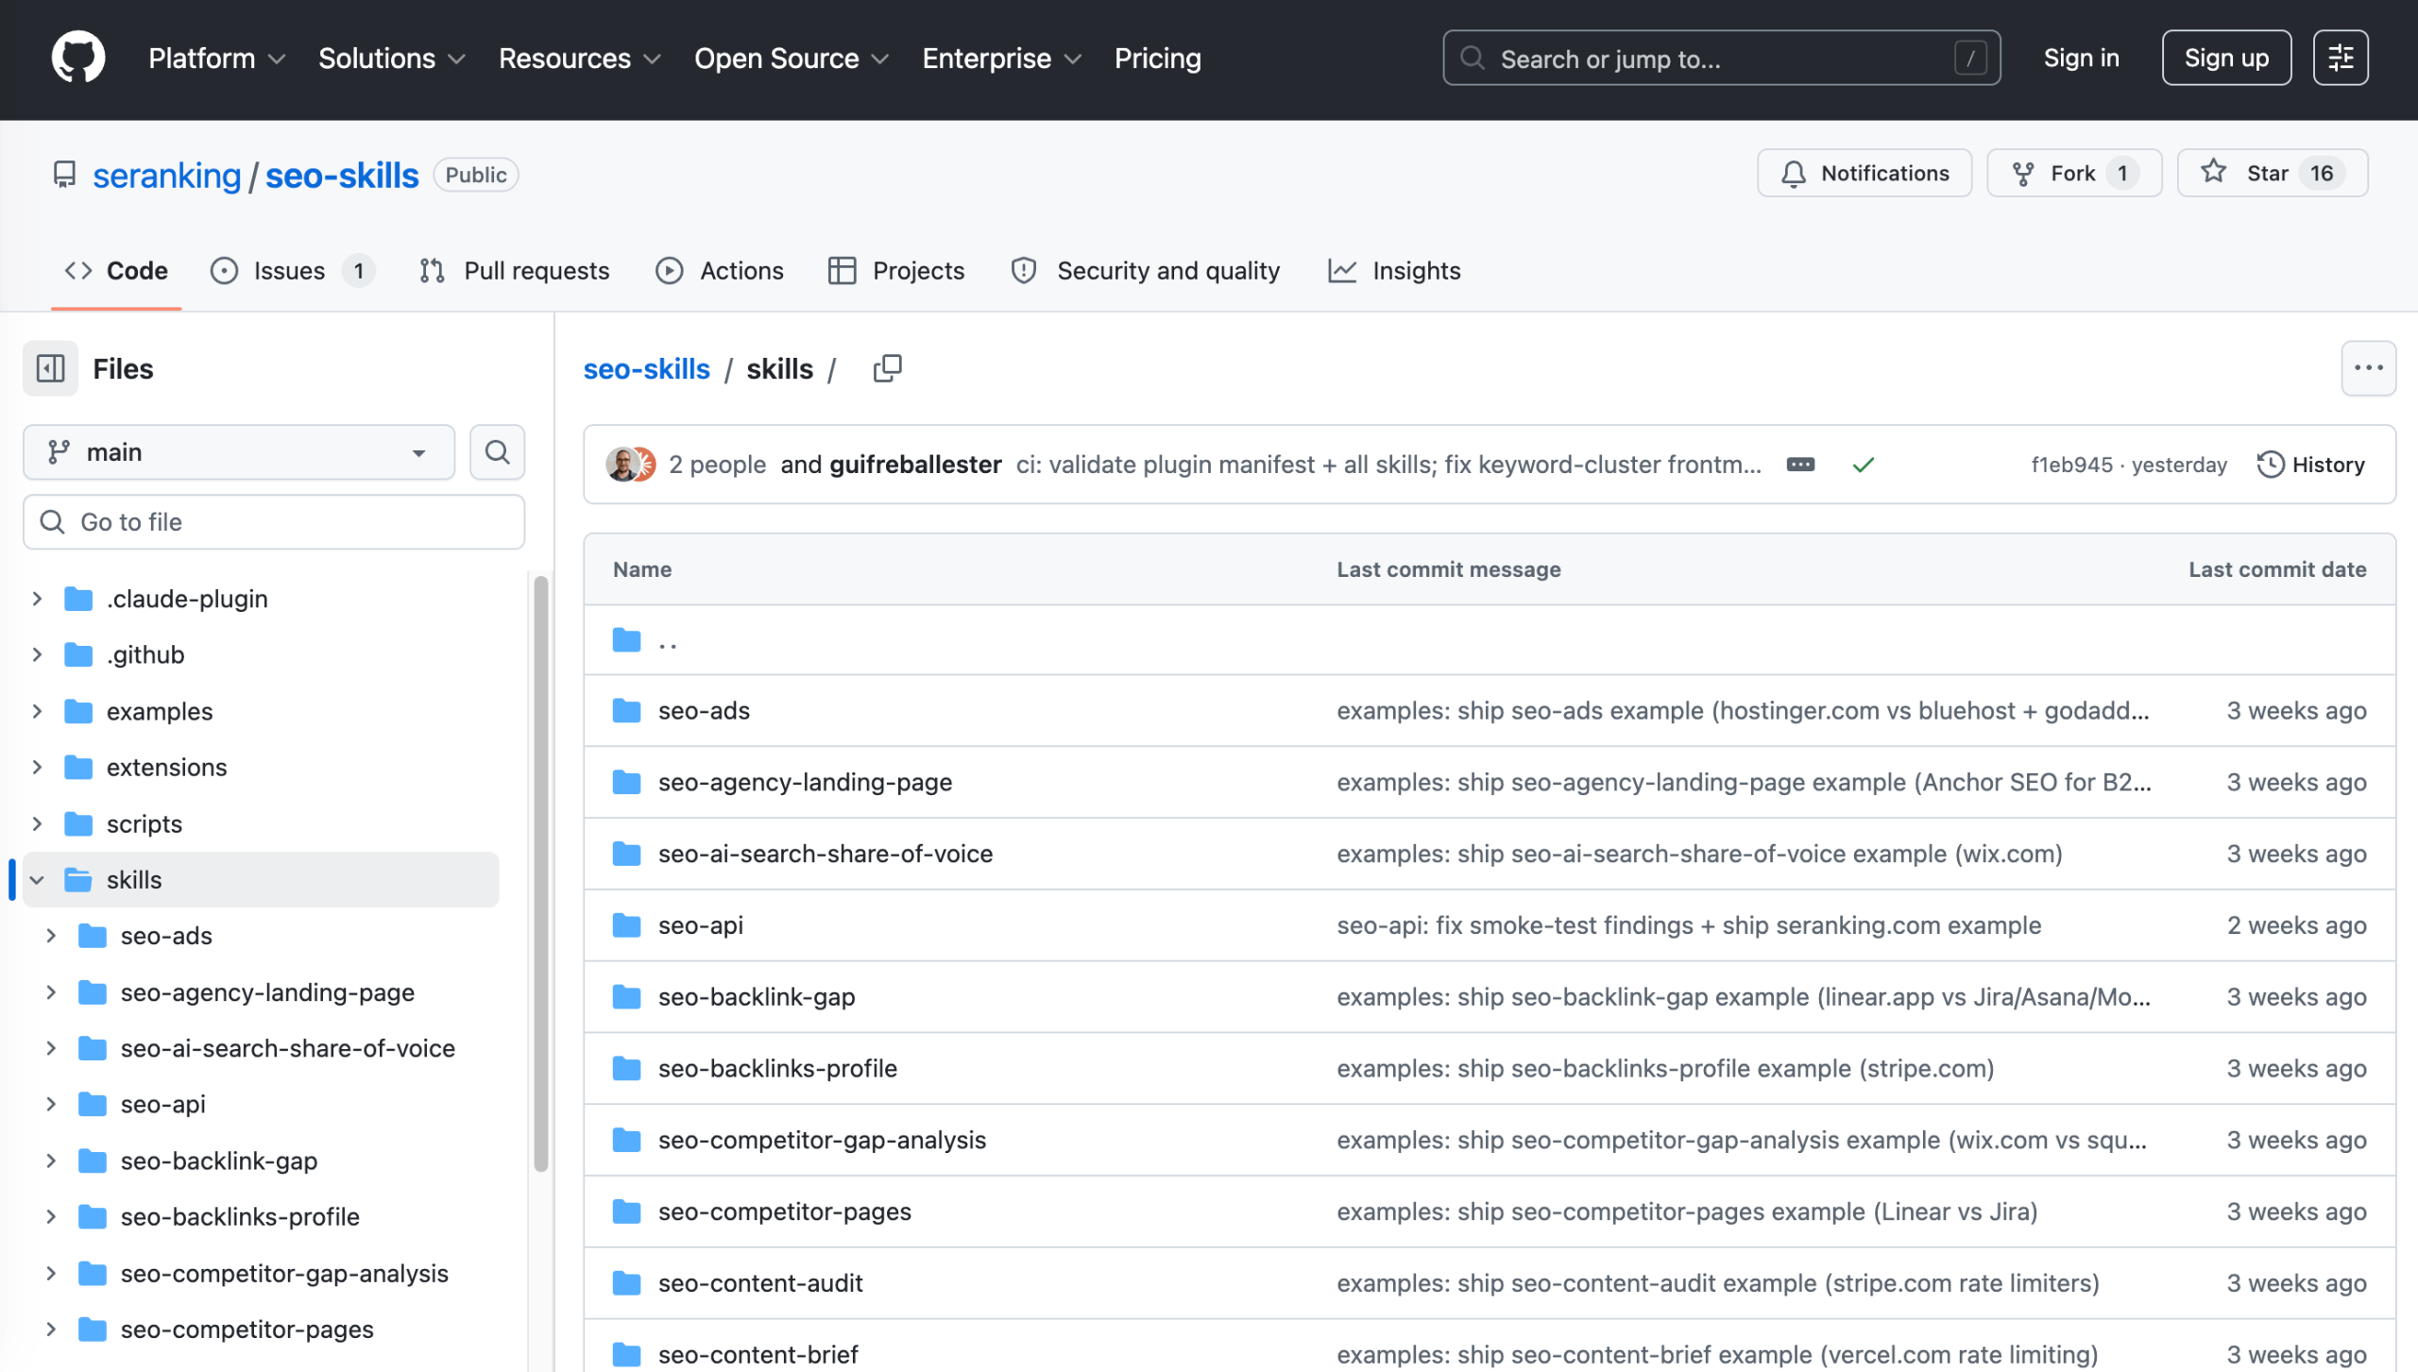Open the seo-api folder icon in the table
Image resolution: width=2418 pixels, height=1372 pixels.
(626, 925)
